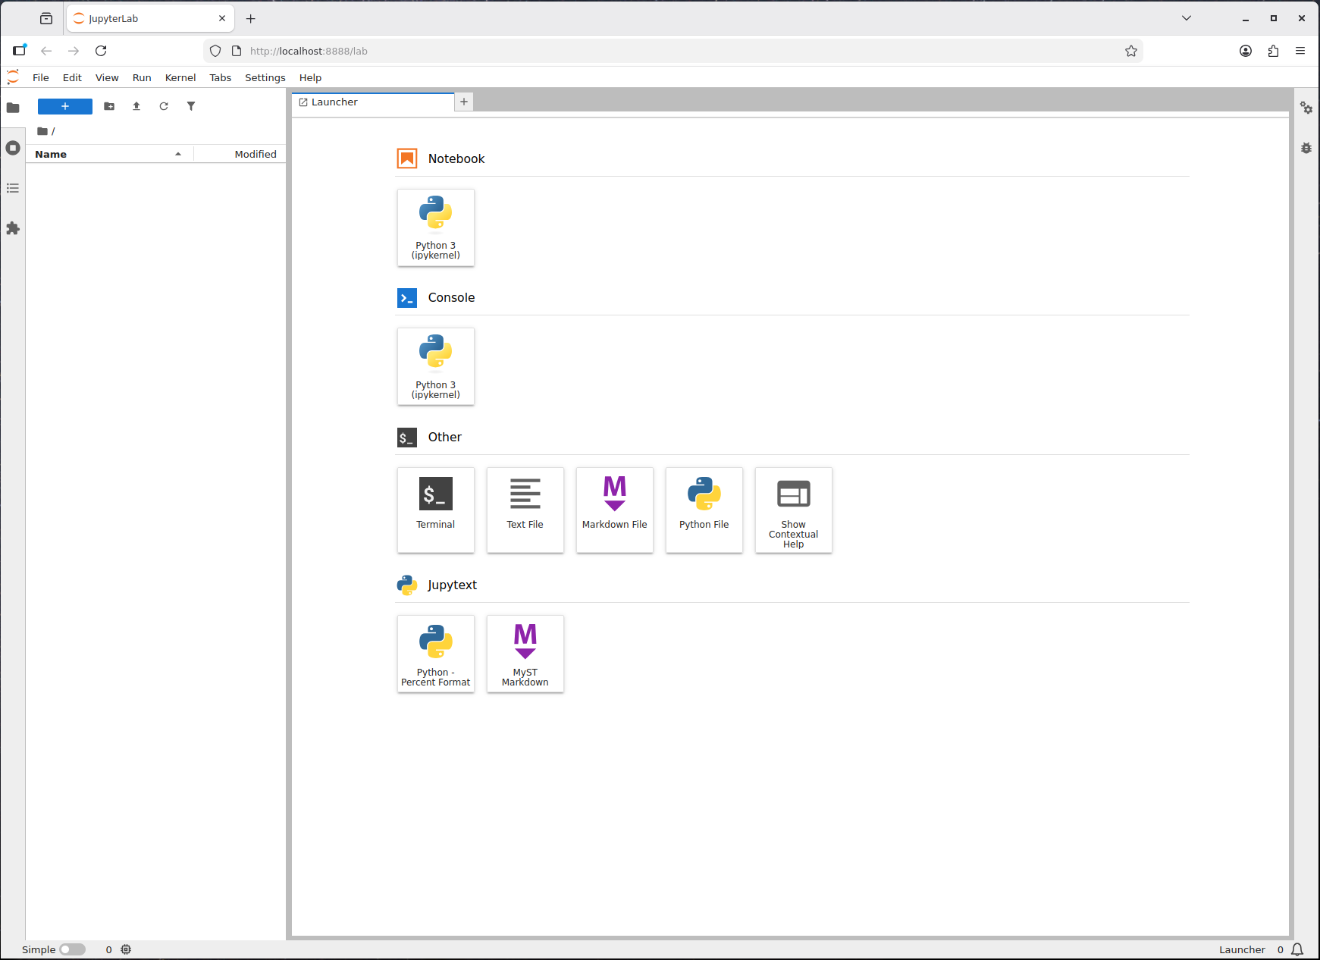Open the Terminal launcher card
The width and height of the screenshot is (1320, 960).
(435, 509)
